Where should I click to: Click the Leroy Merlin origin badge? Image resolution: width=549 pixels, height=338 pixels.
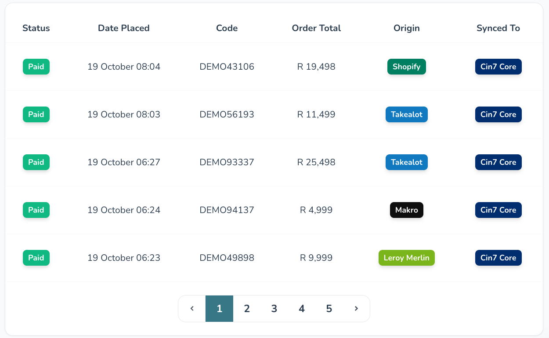(x=406, y=258)
